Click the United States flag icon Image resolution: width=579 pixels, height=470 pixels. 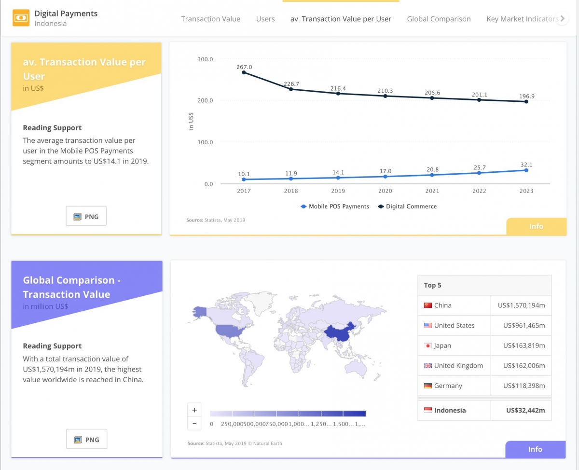tap(427, 326)
